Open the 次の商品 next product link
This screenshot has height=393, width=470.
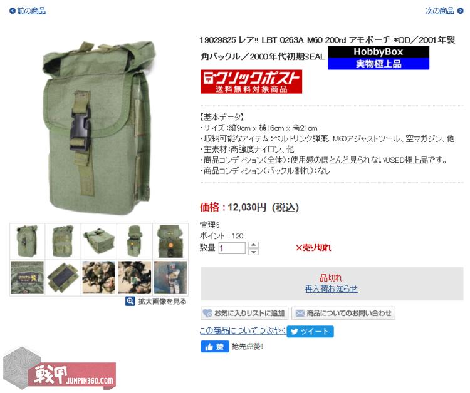pos(440,11)
